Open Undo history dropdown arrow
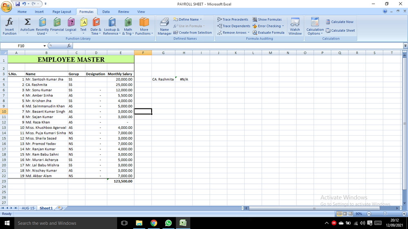This screenshot has height=229, width=408. pos(28,4)
